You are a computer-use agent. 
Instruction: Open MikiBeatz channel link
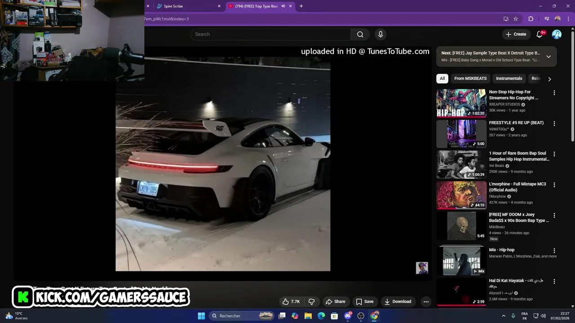[x=497, y=227]
